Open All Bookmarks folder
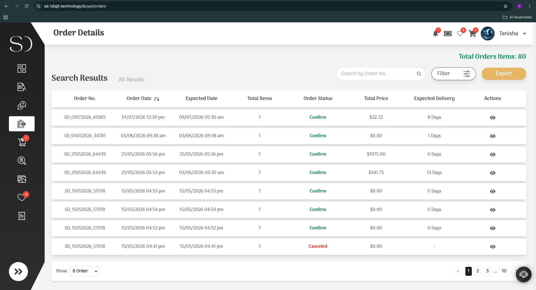 tap(517, 17)
